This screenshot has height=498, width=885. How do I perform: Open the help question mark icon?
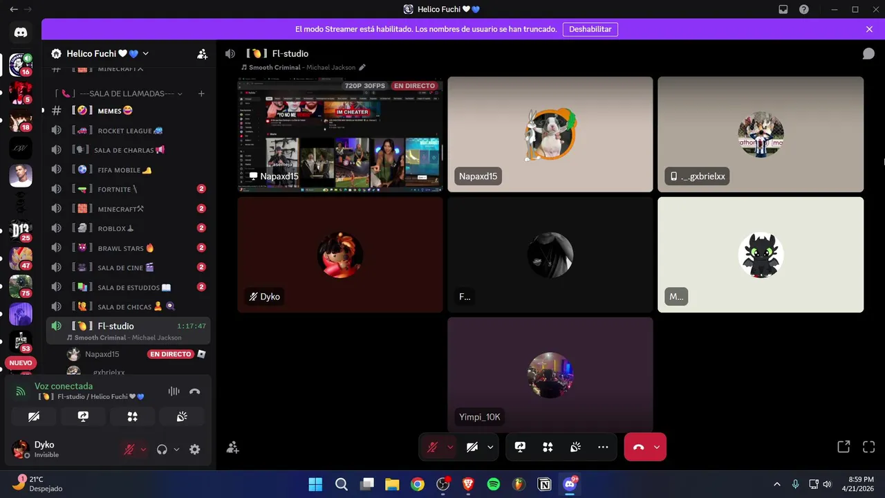804,10
